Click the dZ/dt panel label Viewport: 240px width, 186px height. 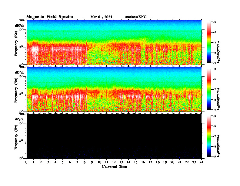click(19, 119)
